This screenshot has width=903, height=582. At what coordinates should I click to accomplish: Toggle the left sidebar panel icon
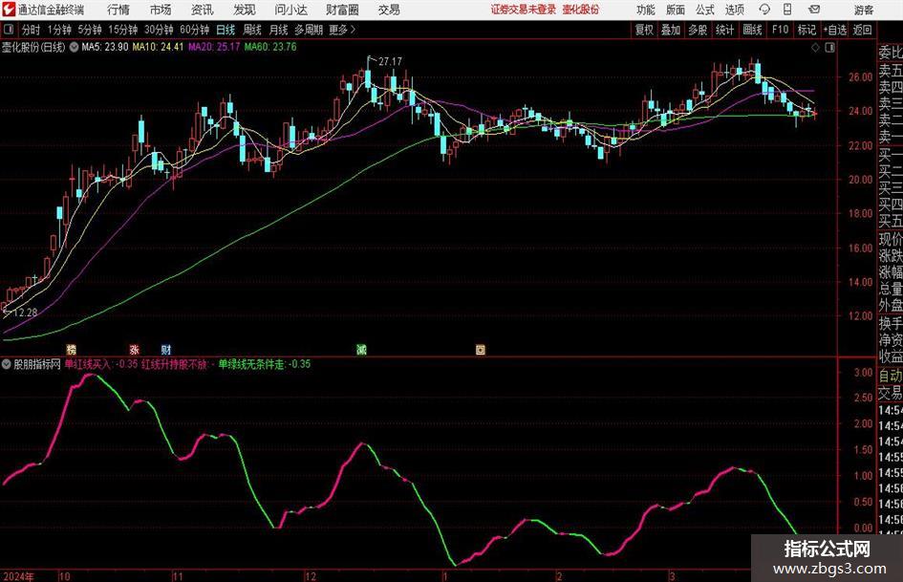(9, 30)
